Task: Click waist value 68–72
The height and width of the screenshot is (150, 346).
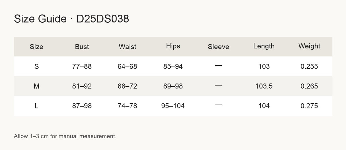Action: 127,86
